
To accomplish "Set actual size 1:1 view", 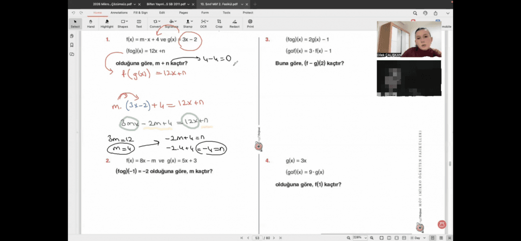I will (404, 238).
